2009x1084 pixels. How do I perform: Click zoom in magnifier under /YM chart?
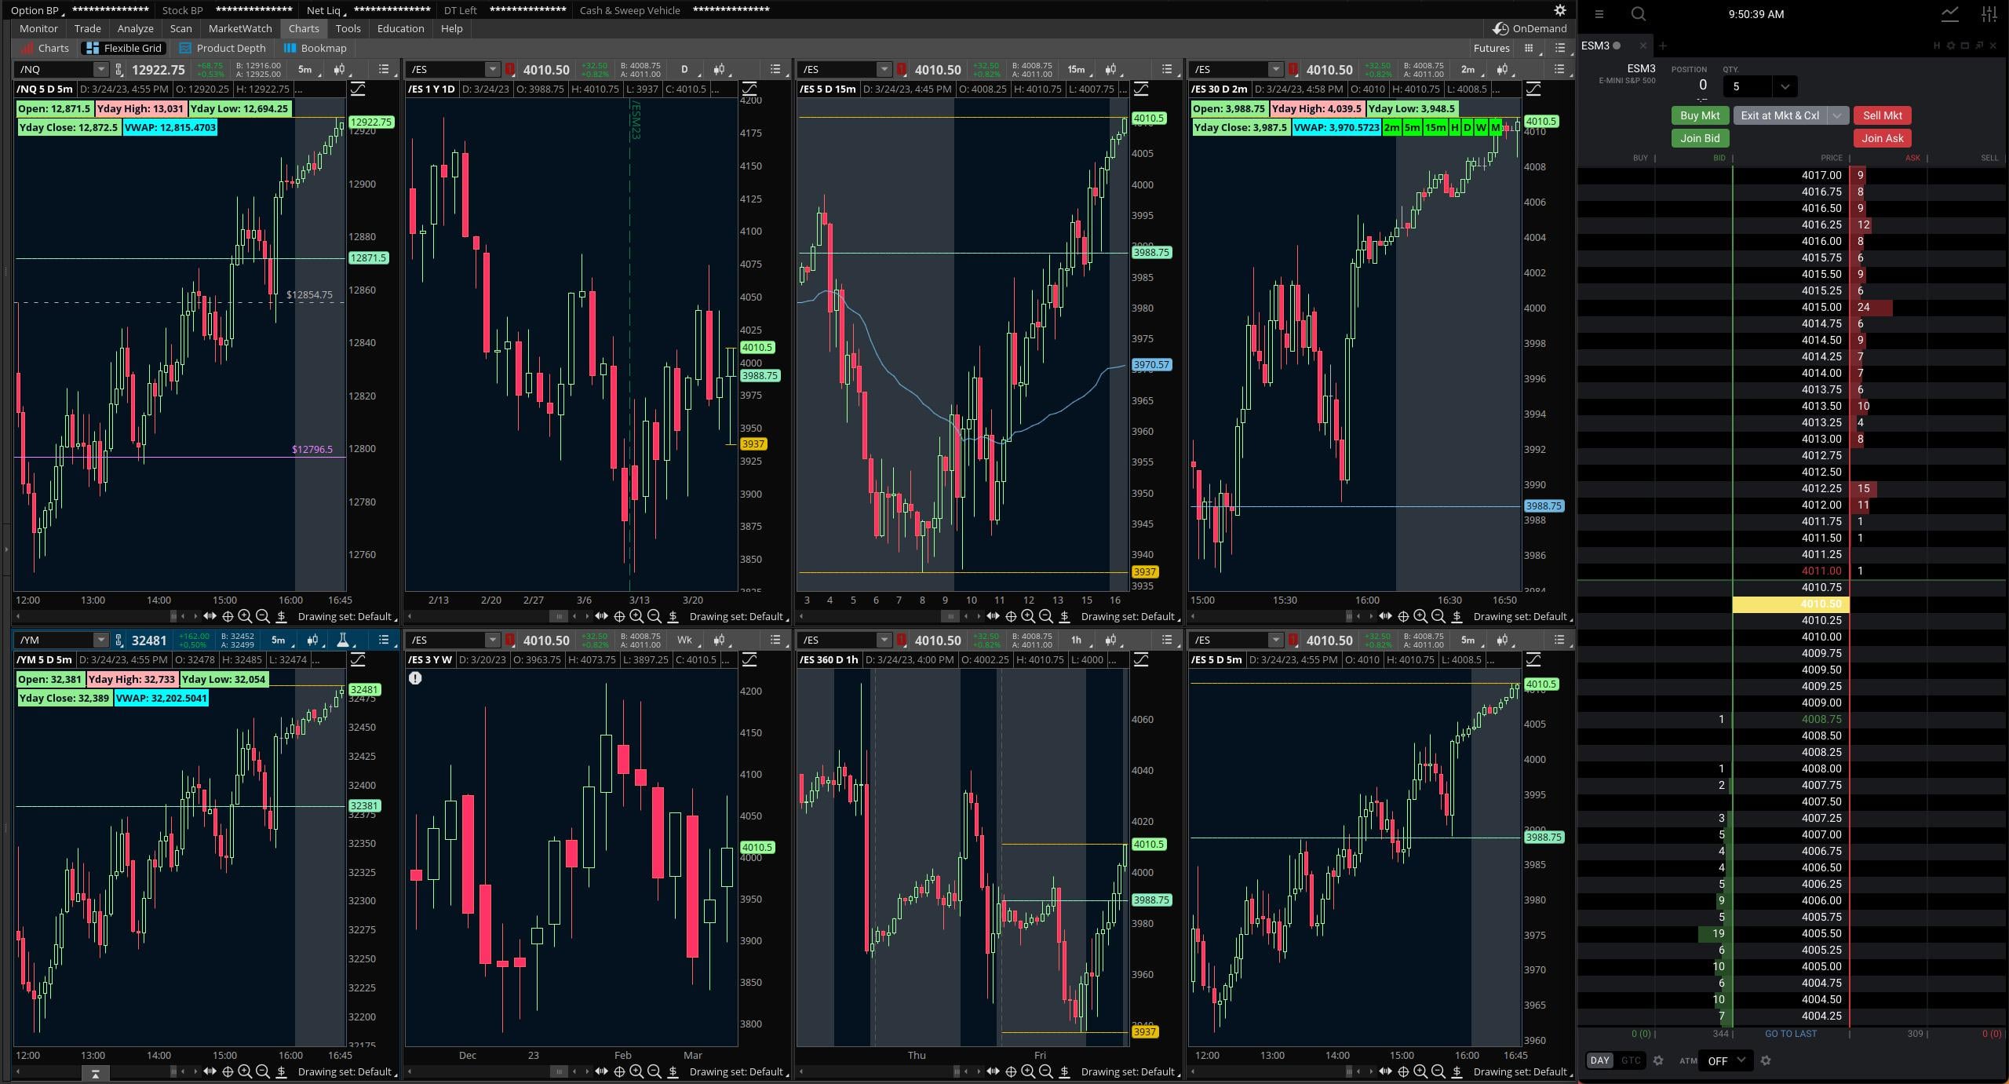pos(245,1071)
